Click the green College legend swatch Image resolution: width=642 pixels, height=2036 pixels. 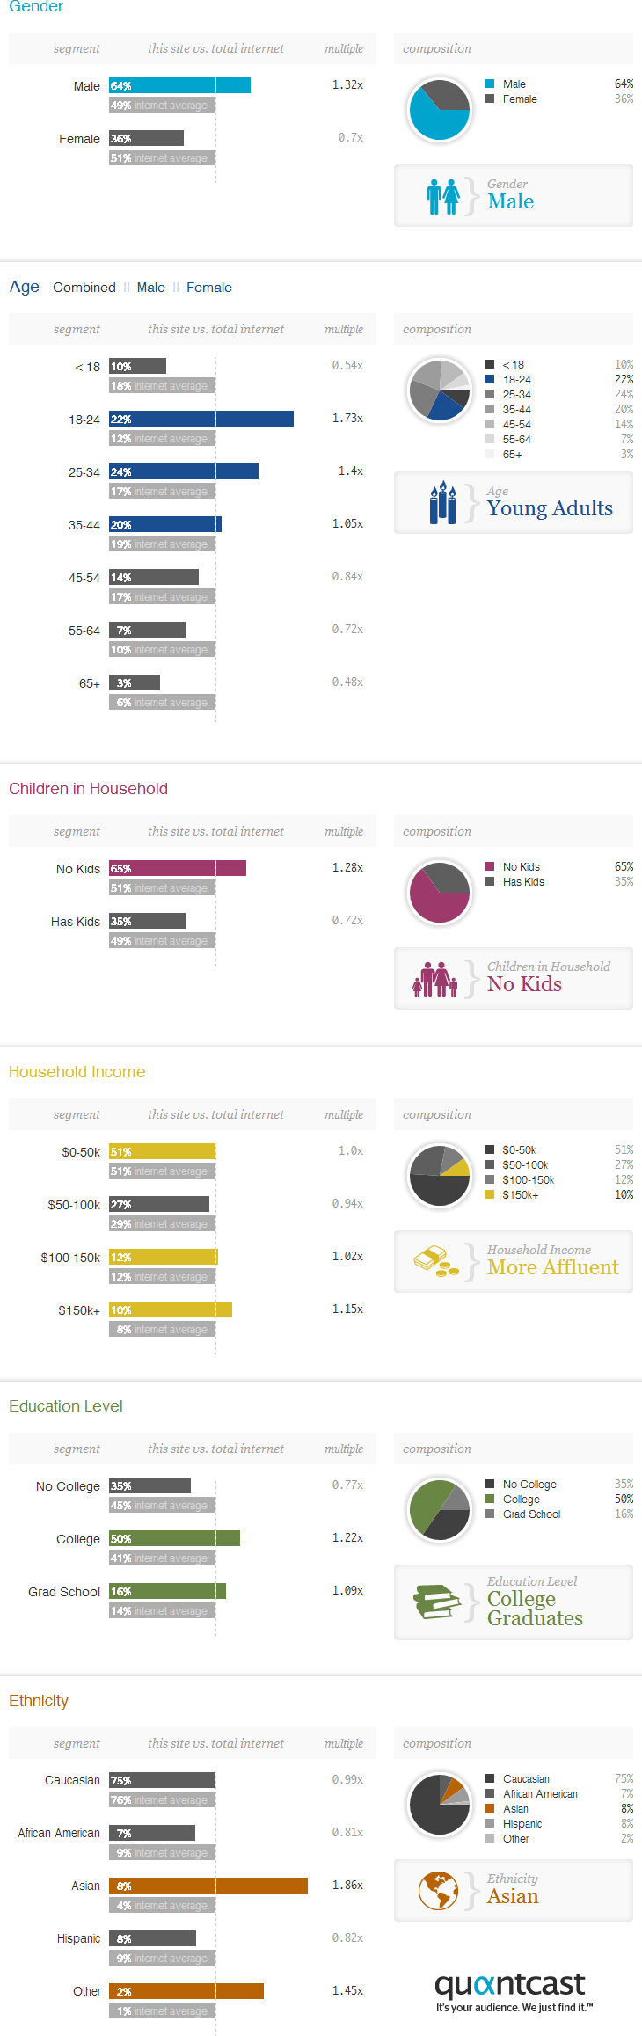click(490, 1500)
